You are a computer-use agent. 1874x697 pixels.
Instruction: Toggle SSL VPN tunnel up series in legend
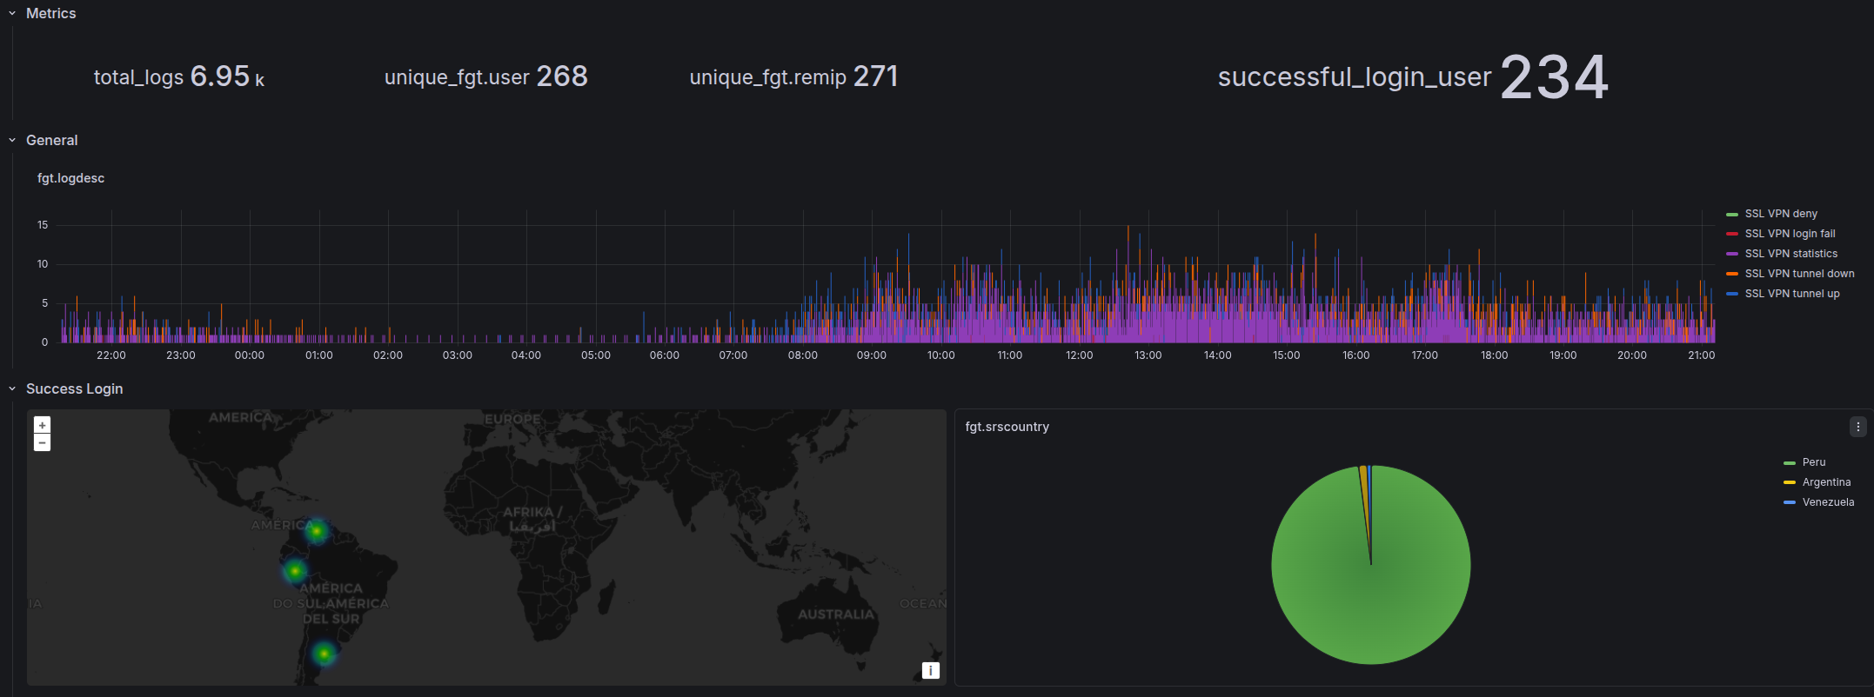1792,294
